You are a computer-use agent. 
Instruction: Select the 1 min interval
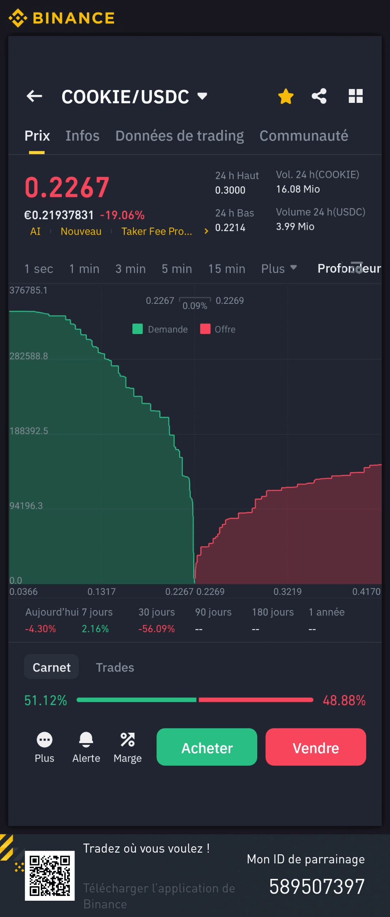84,269
